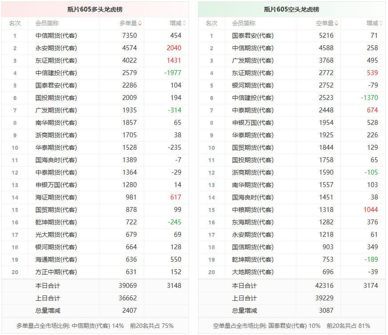The height and width of the screenshot is (335, 388).
Task: Click red 2040 increase value
Action: [174, 48]
